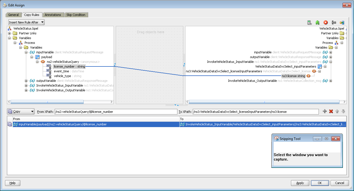Expand Partner Links in the source tree
Viewport: 354px width, 191px height.
click(9, 33)
